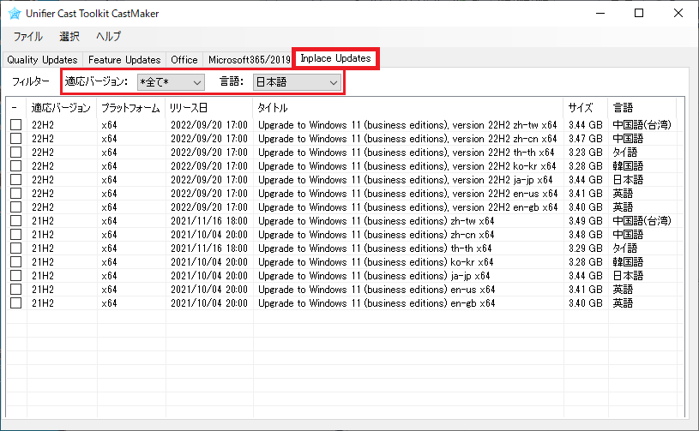Click the dash select-all column header
699x431 pixels.
(16, 108)
